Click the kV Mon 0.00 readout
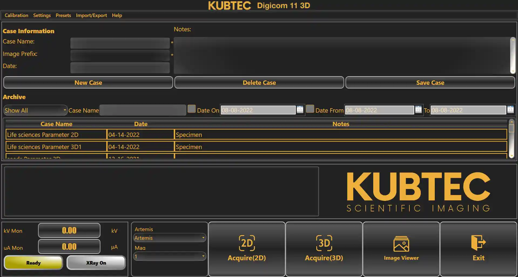The height and width of the screenshot is (277, 518). [x=69, y=230]
